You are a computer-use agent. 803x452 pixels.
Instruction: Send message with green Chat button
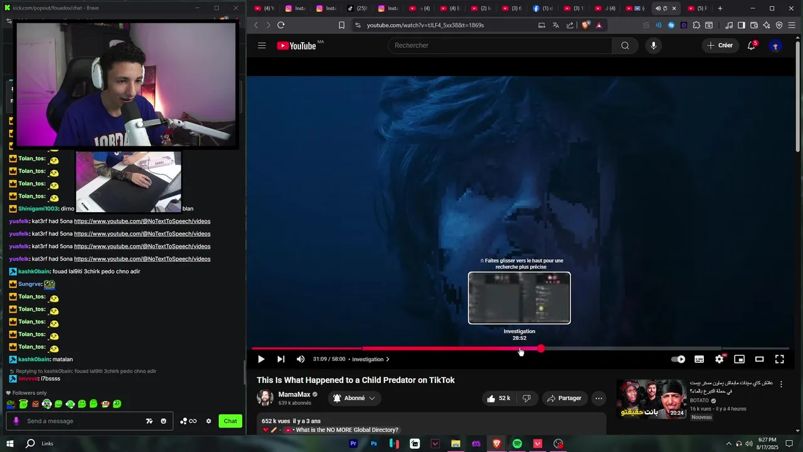coord(230,421)
